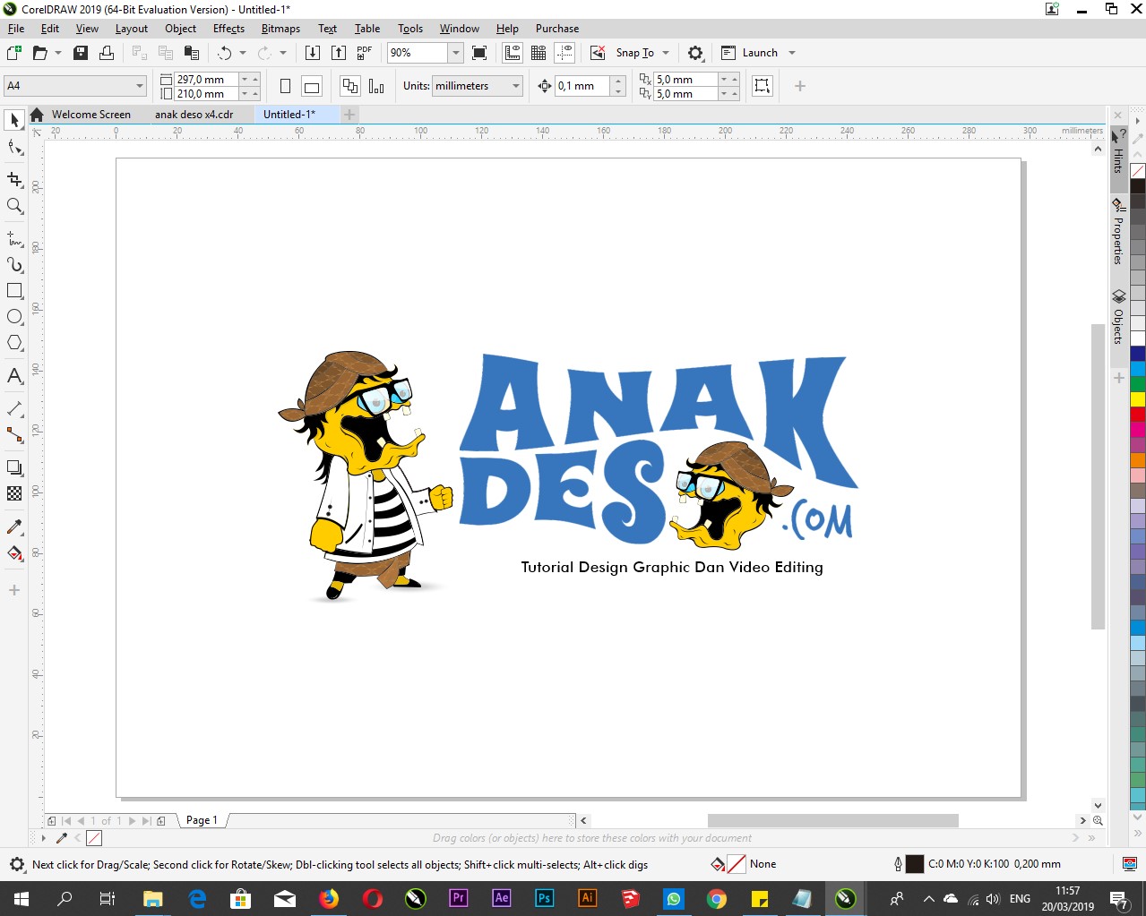Open the Hints docker tab

click(1118, 158)
